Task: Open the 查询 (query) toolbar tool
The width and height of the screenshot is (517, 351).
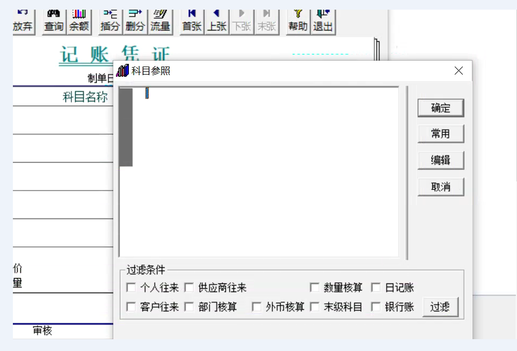Action: coord(54,22)
